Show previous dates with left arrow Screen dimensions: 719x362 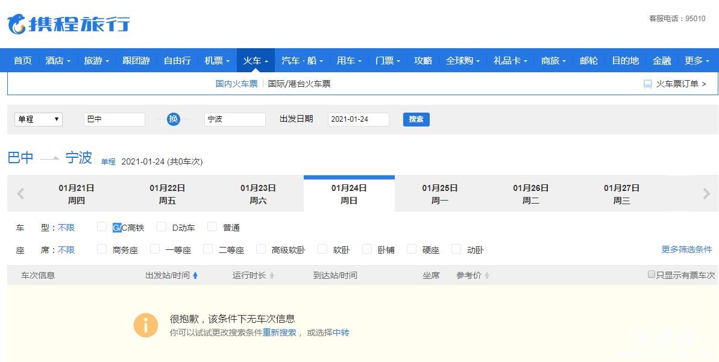[20, 194]
